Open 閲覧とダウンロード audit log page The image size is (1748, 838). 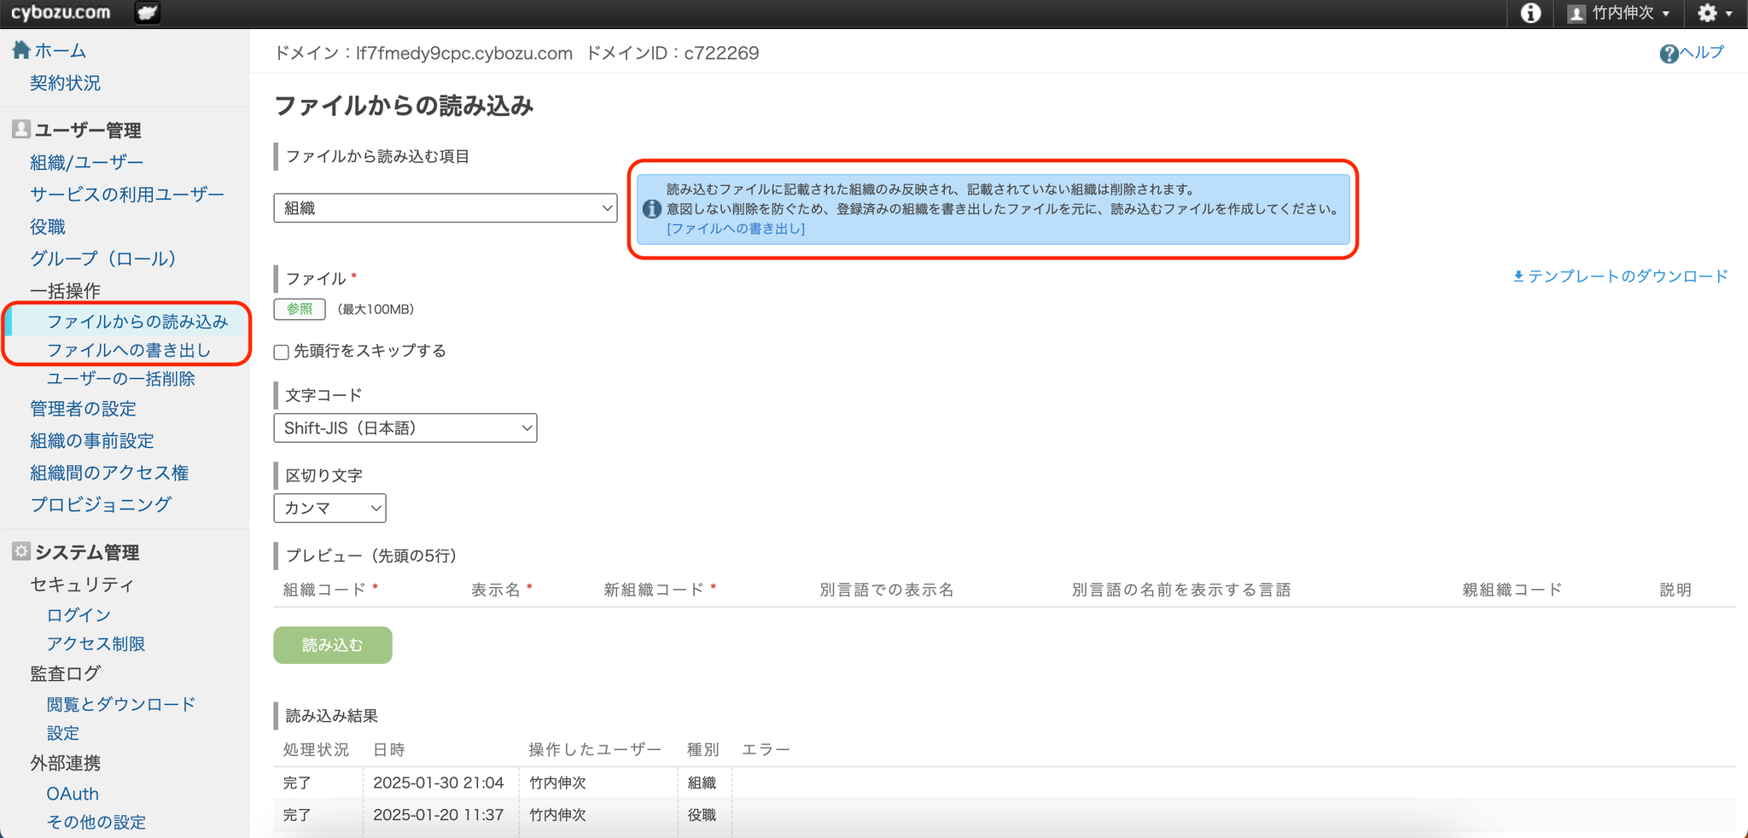click(x=120, y=704)
